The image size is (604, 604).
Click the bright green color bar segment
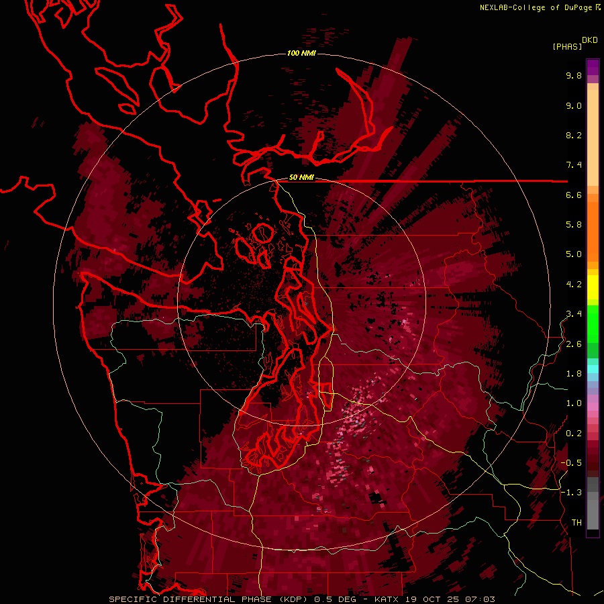coord(593,323)
